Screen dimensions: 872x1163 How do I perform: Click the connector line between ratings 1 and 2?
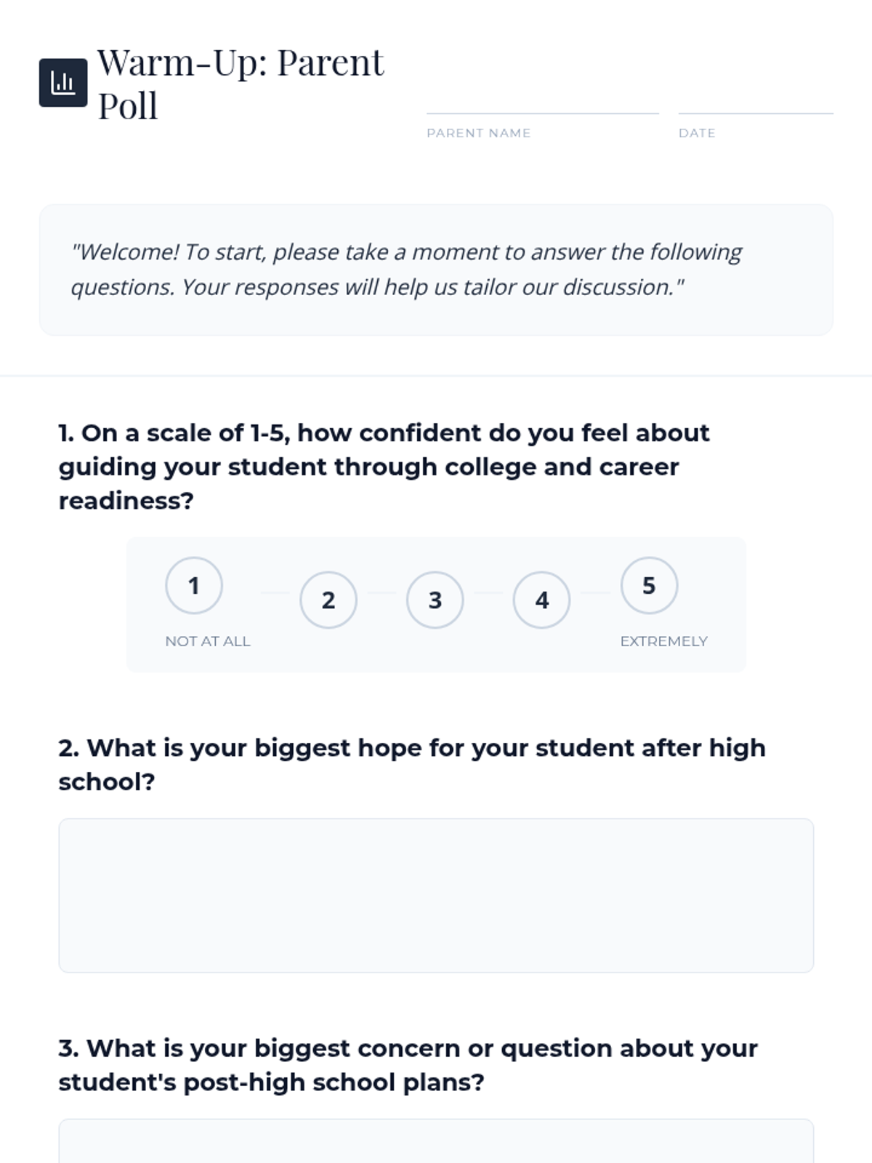click(275, 593)
